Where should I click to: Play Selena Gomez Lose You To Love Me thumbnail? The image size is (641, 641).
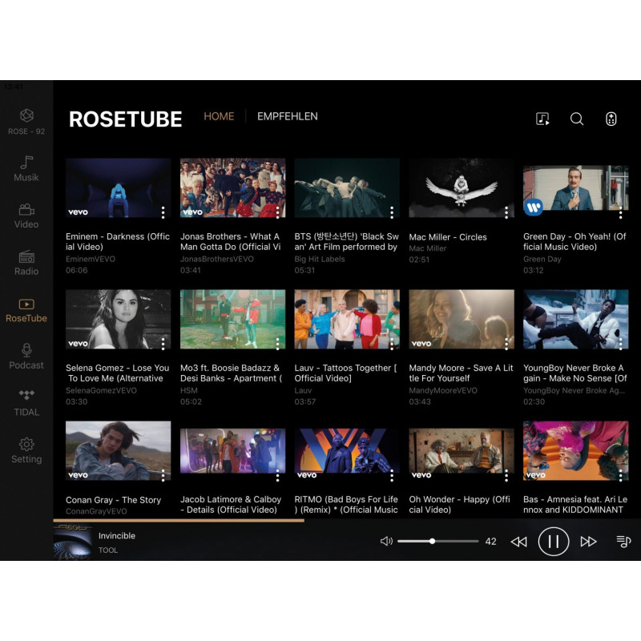[118, 319]
